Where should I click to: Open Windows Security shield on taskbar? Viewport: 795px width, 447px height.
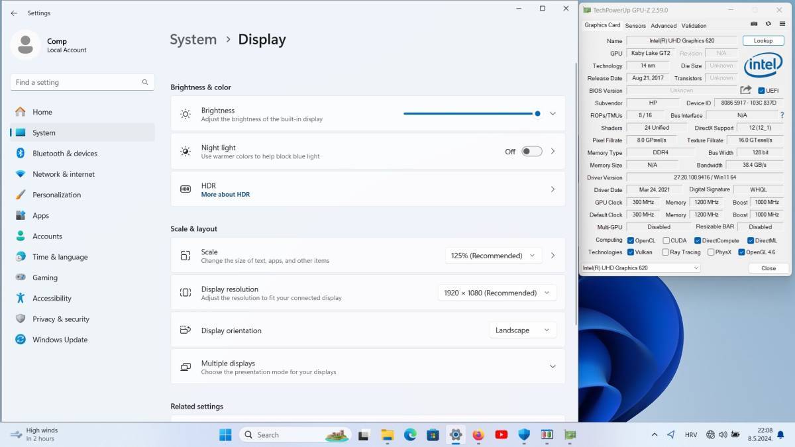click(x=524, y=434)
